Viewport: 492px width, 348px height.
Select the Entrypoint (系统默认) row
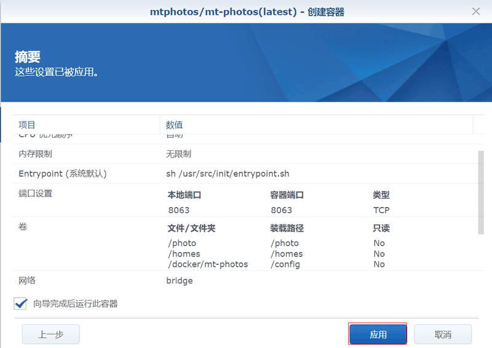tap(63, 174)
